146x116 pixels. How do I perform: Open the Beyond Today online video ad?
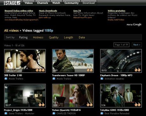pos(19,11)
